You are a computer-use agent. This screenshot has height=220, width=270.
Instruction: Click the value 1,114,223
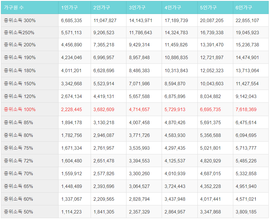pos(72,212)
